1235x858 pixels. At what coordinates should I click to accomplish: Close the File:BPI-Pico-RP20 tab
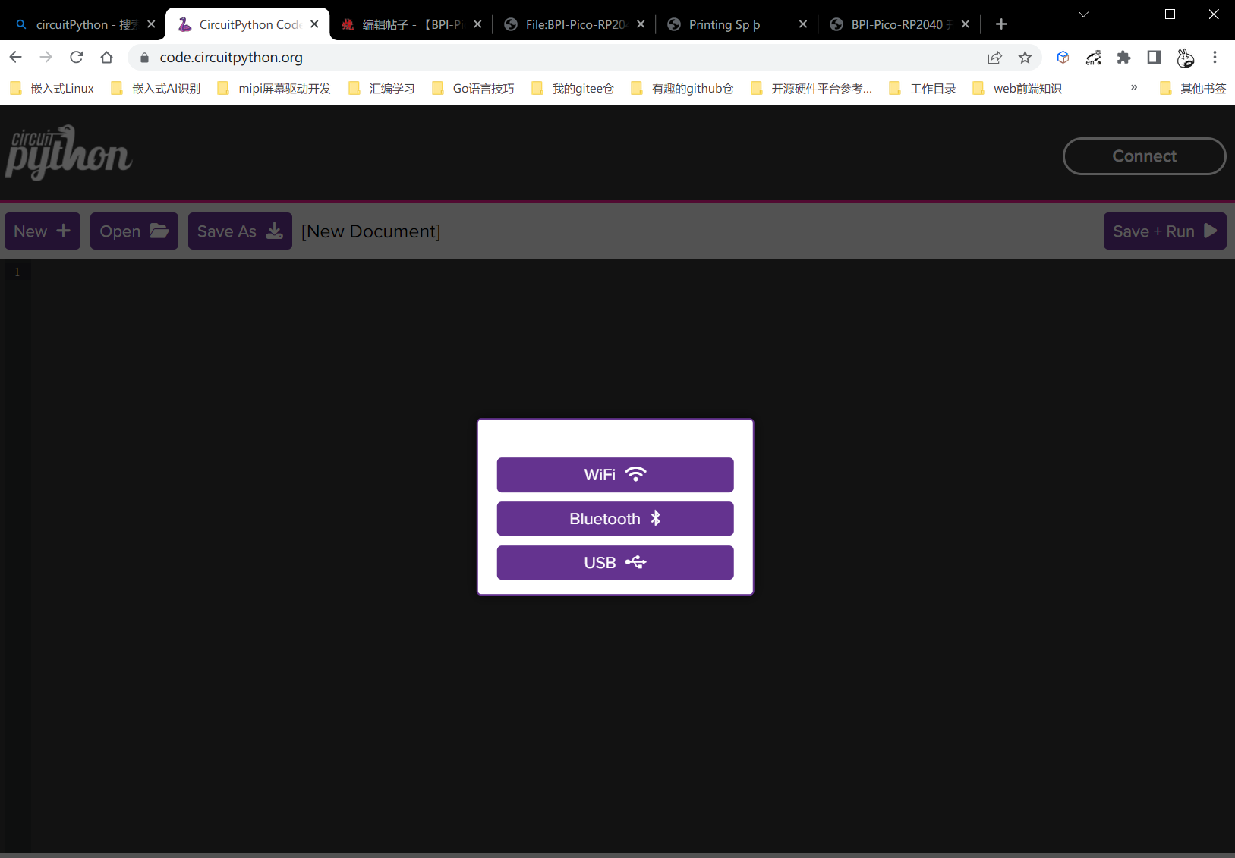click(641, 24)
